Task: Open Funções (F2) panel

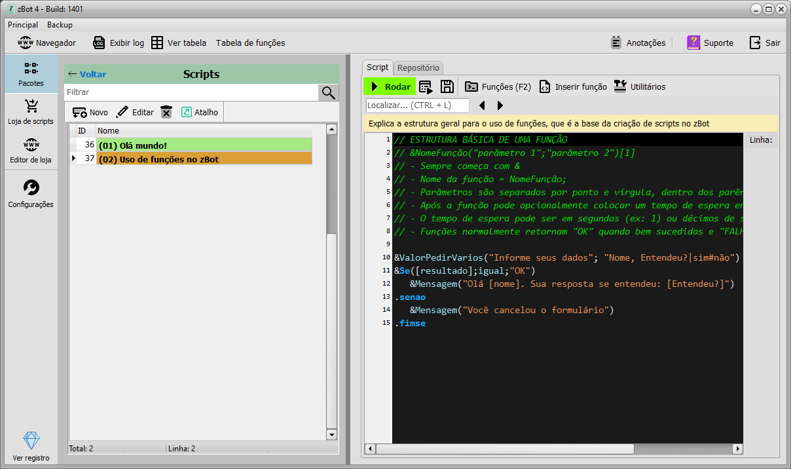Action: click(498, 86)
